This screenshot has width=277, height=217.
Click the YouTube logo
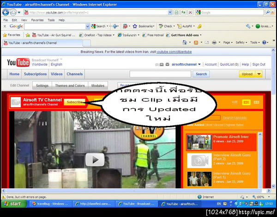18,62
